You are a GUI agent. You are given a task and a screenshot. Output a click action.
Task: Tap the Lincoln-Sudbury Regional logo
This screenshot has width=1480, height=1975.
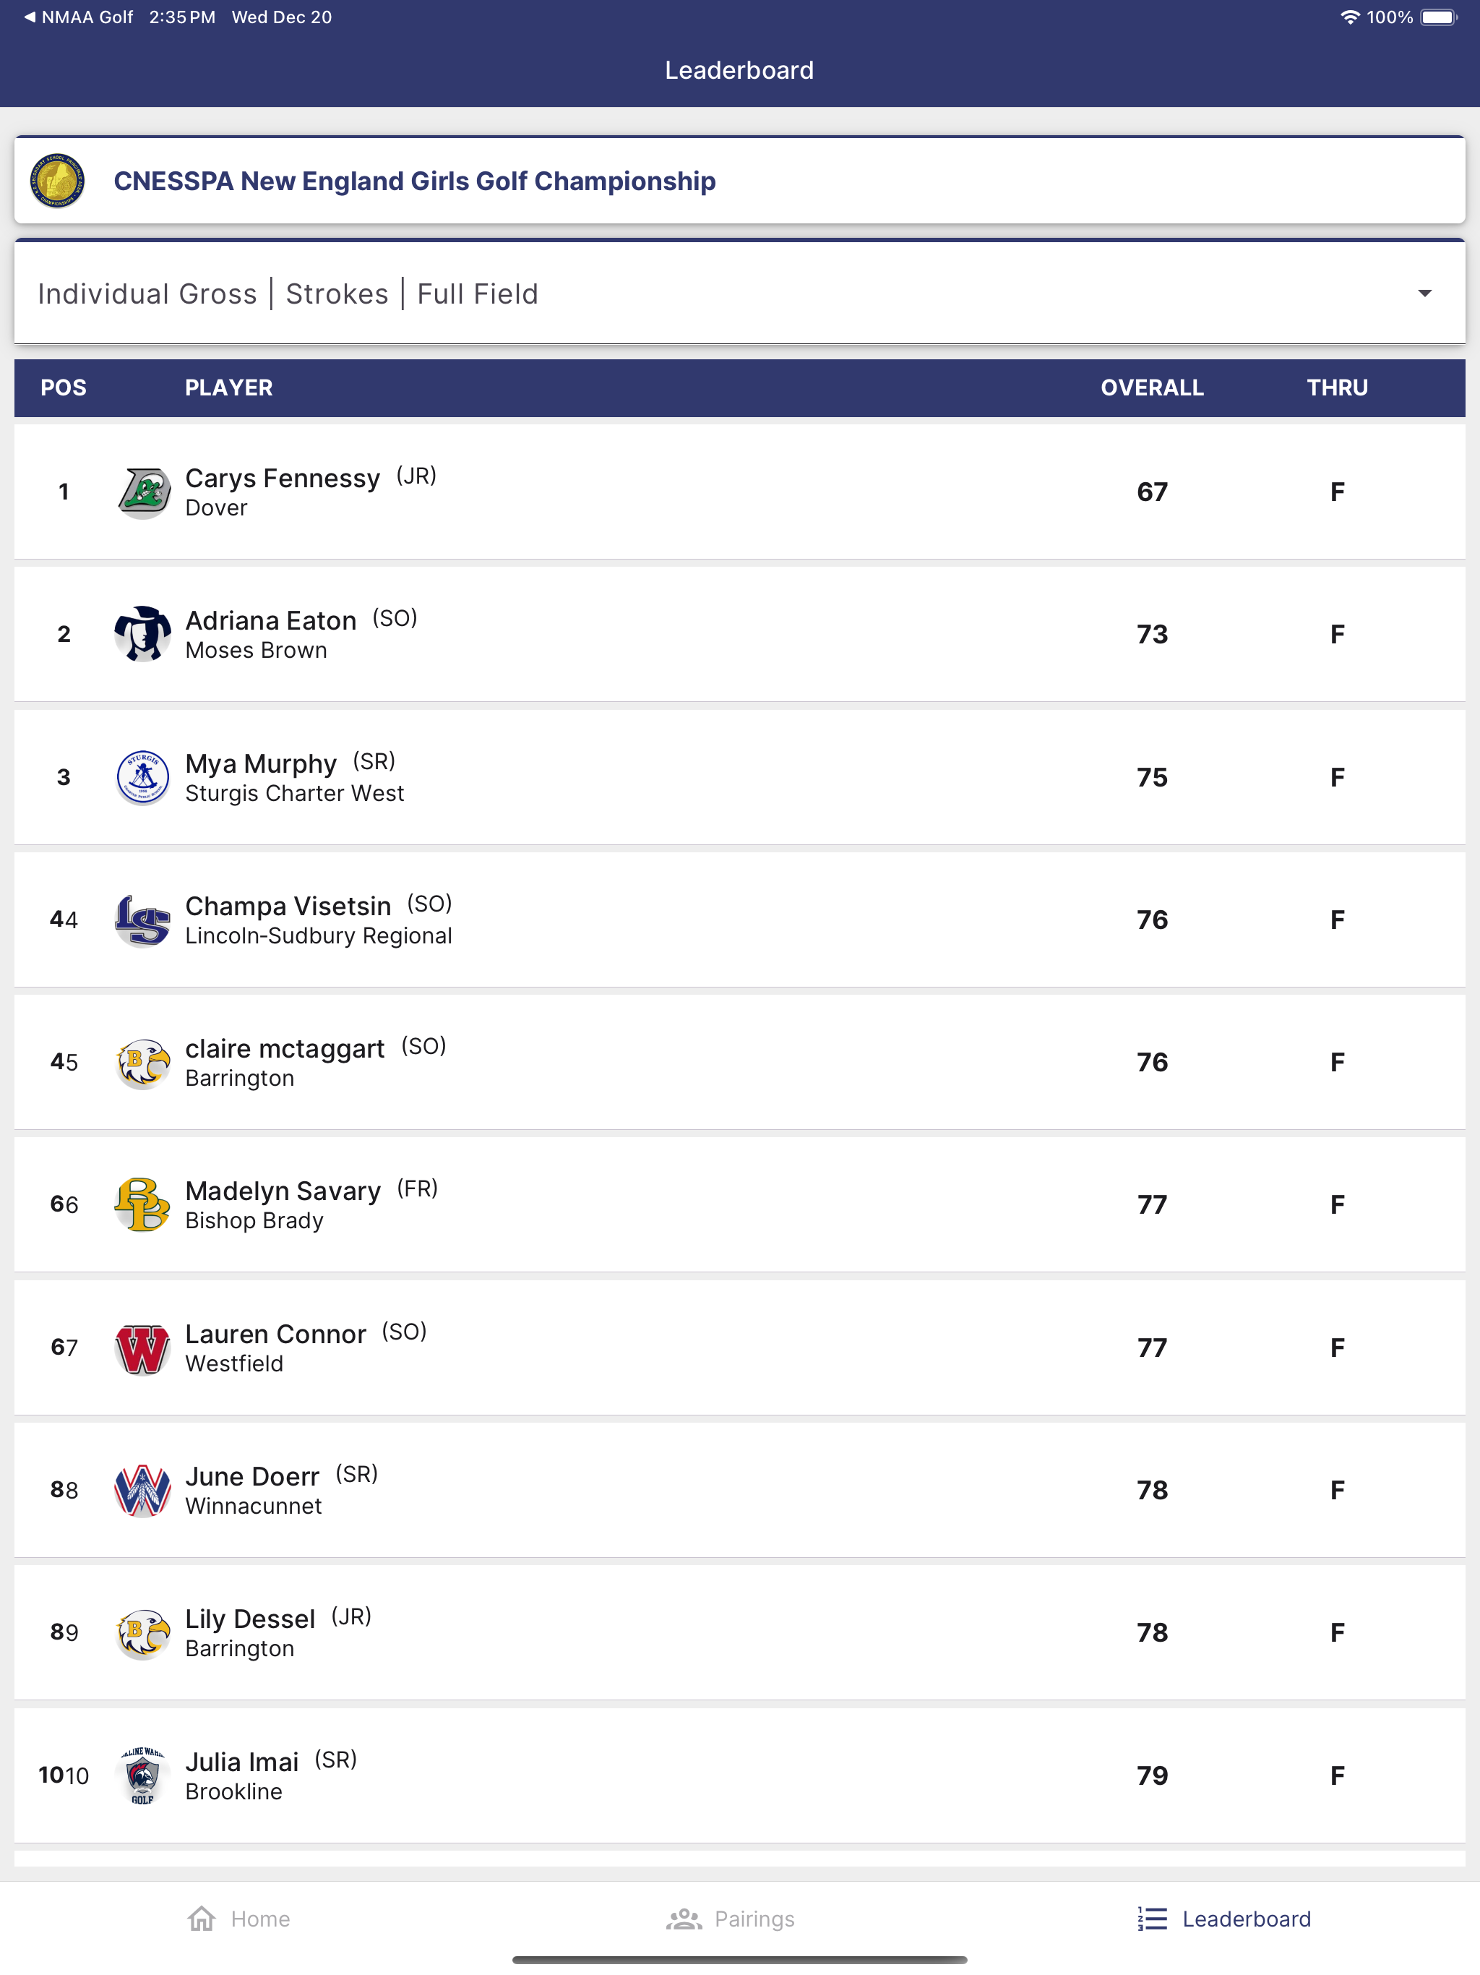[x=143, y=920]
